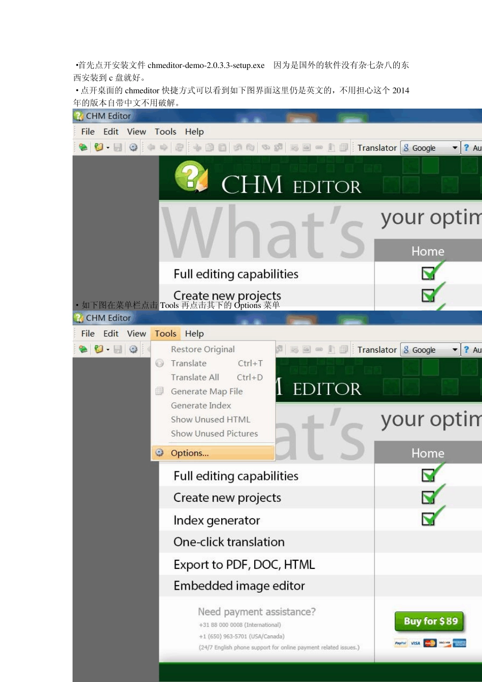Click the VISA payment icon

(x=416, y=643)
